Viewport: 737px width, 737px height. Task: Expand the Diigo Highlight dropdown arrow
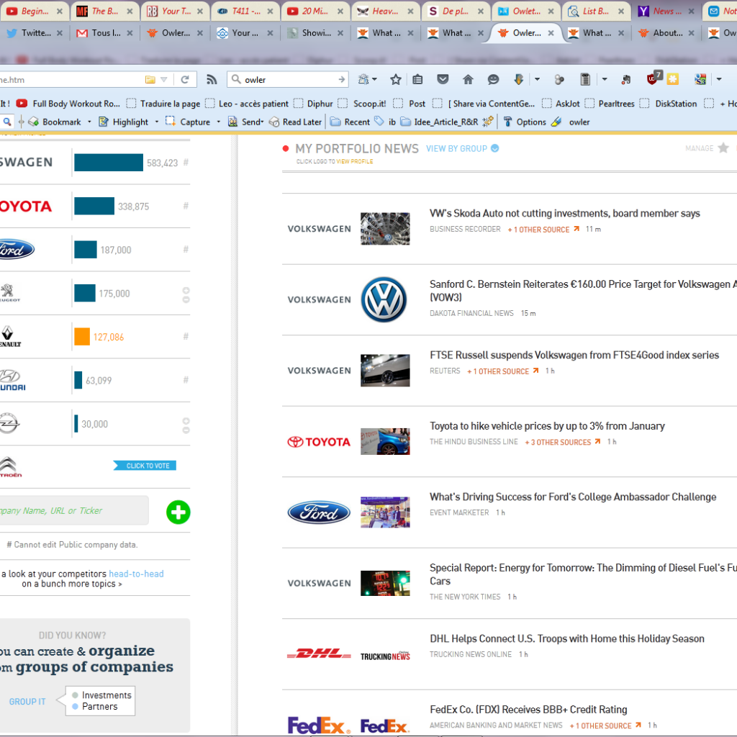click(x=157, y=122)
